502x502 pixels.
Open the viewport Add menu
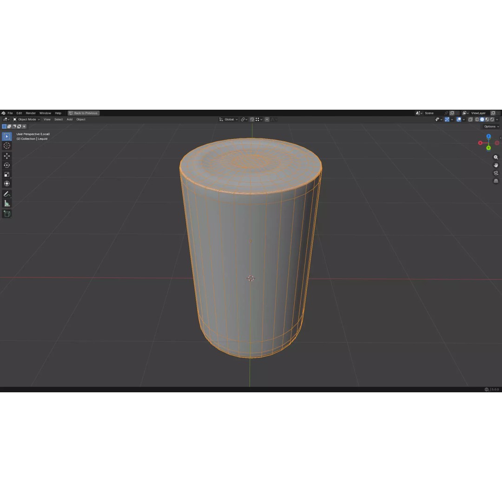tap(69, 119)
